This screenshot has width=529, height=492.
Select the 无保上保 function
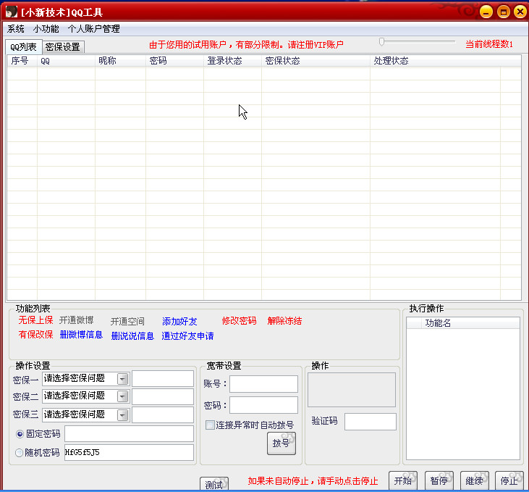(35, 320)
